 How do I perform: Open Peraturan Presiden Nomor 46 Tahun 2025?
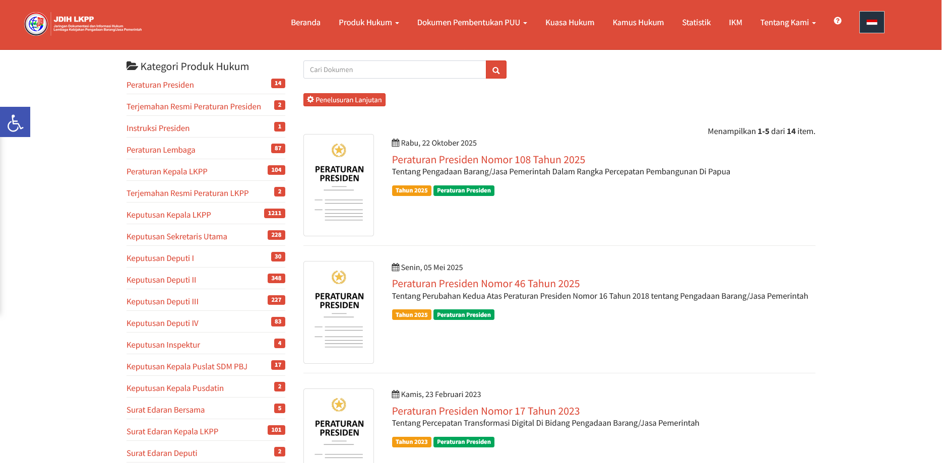[x=486, y=284]
